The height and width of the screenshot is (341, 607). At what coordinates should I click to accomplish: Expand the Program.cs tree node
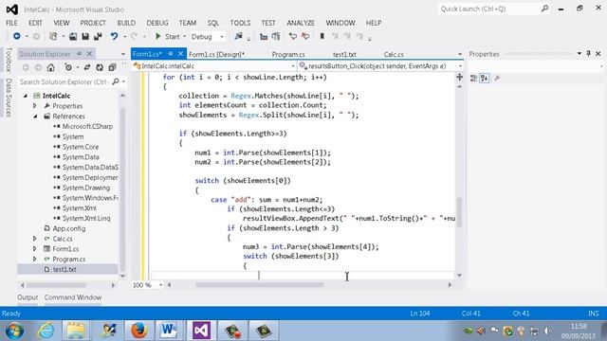34,259
